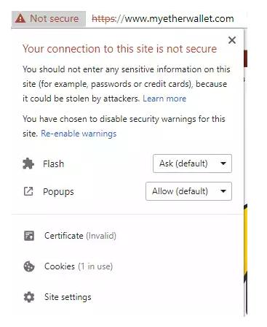The image size is (267, 327).
Task: Click the Flash label text
Action: [x=53, y=163]
